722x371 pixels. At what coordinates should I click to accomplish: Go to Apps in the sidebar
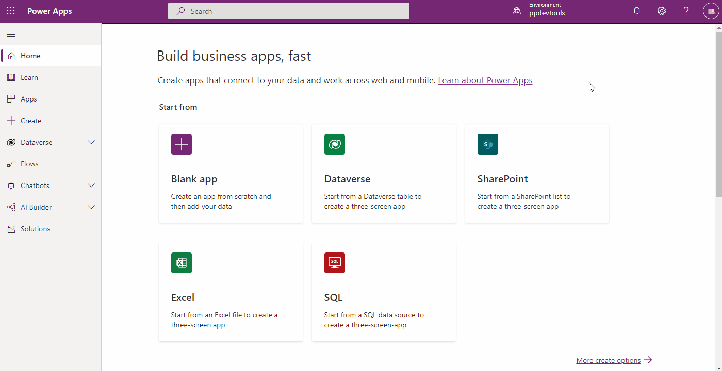[x=29, y=99]
